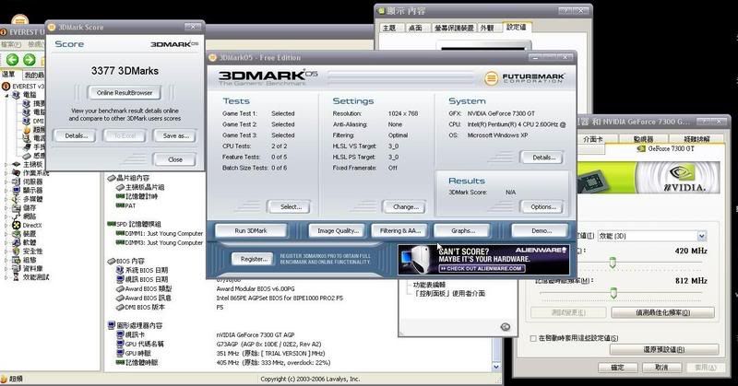Select the 主機板 motherboard icon in the tree

tap(17, 164)
